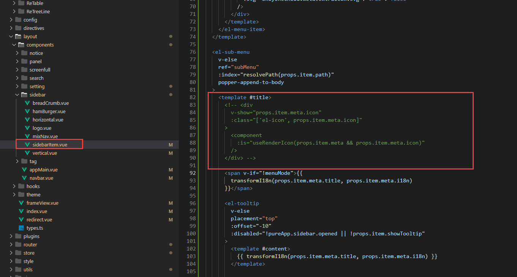Expand the panel folder chevron
This screenshot has height=277, width=517.
coord(17,61)
